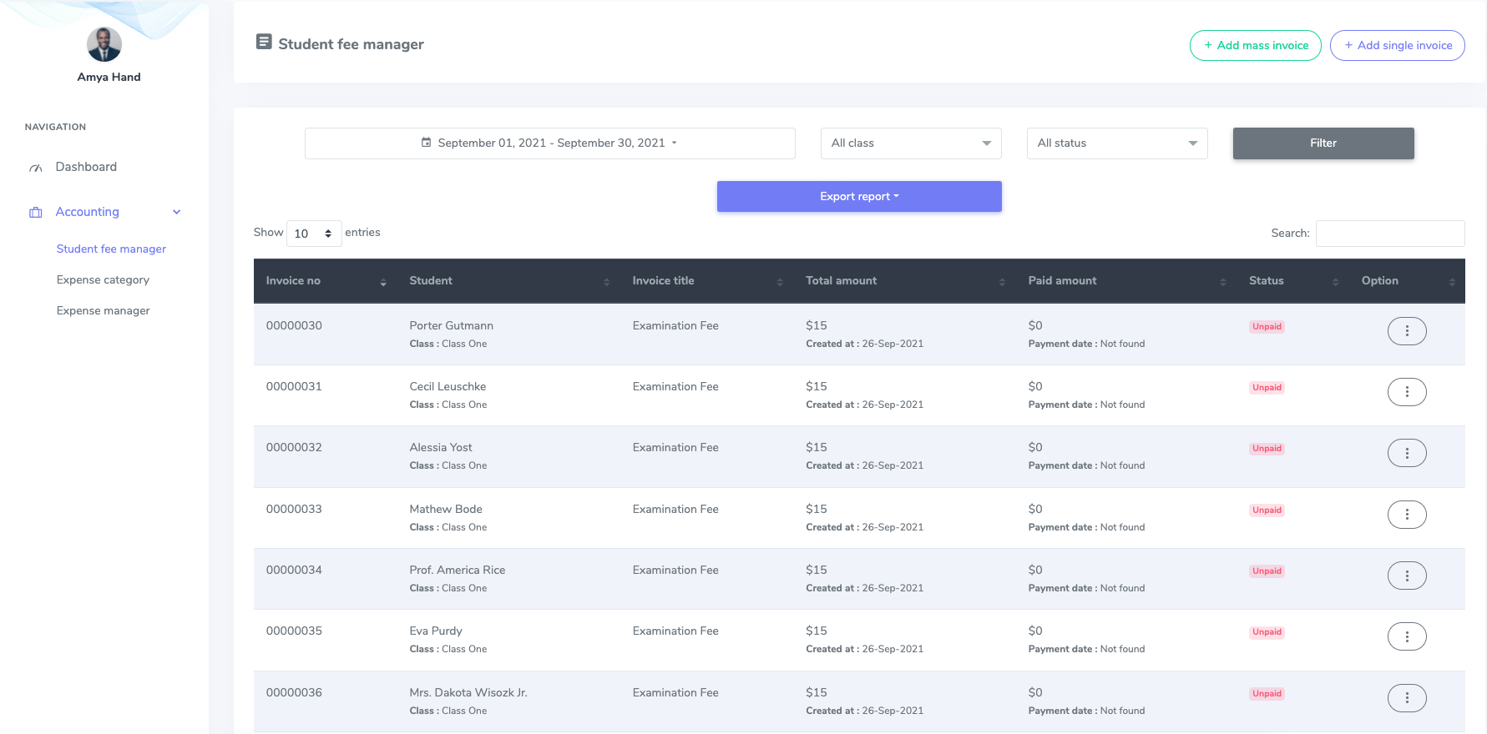Open three-dot options for Cecil Leuschke invoice
This screenshot has height=734, width=1487.
(1406, 392)
